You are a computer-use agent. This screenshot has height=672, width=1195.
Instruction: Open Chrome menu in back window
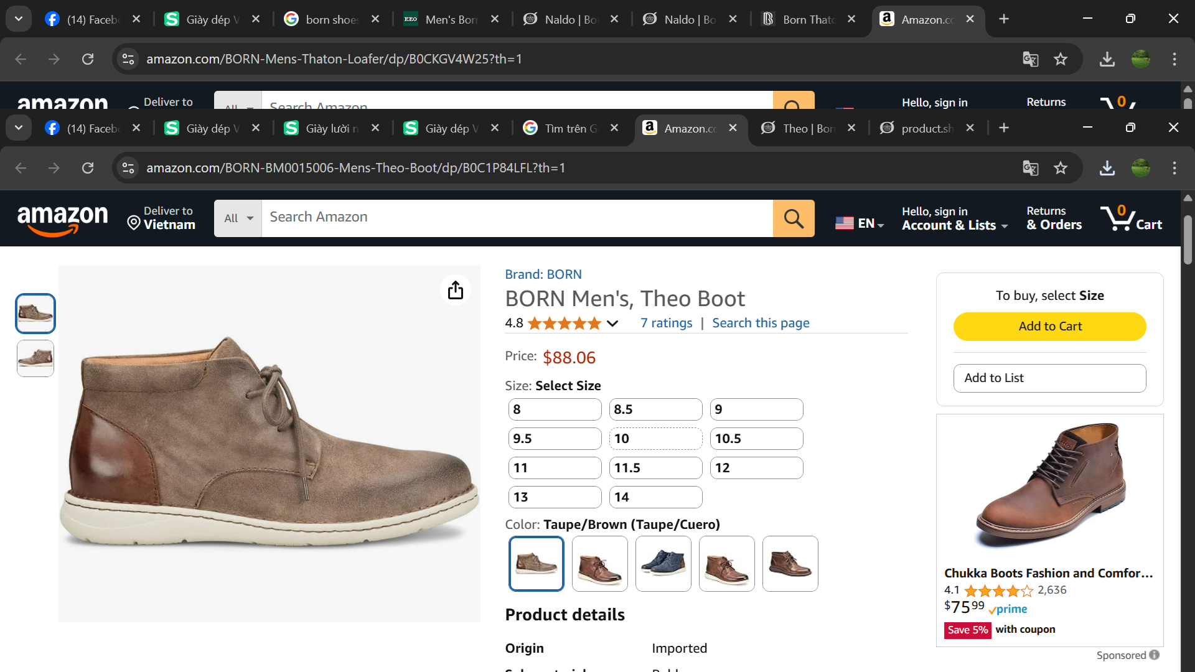(x=1174, y=59)
